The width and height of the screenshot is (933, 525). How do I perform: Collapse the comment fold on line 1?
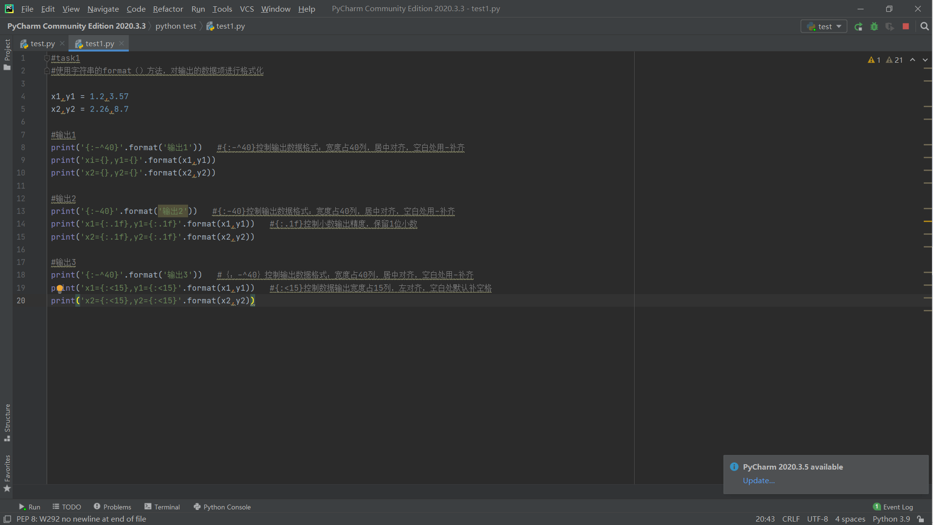47,58
